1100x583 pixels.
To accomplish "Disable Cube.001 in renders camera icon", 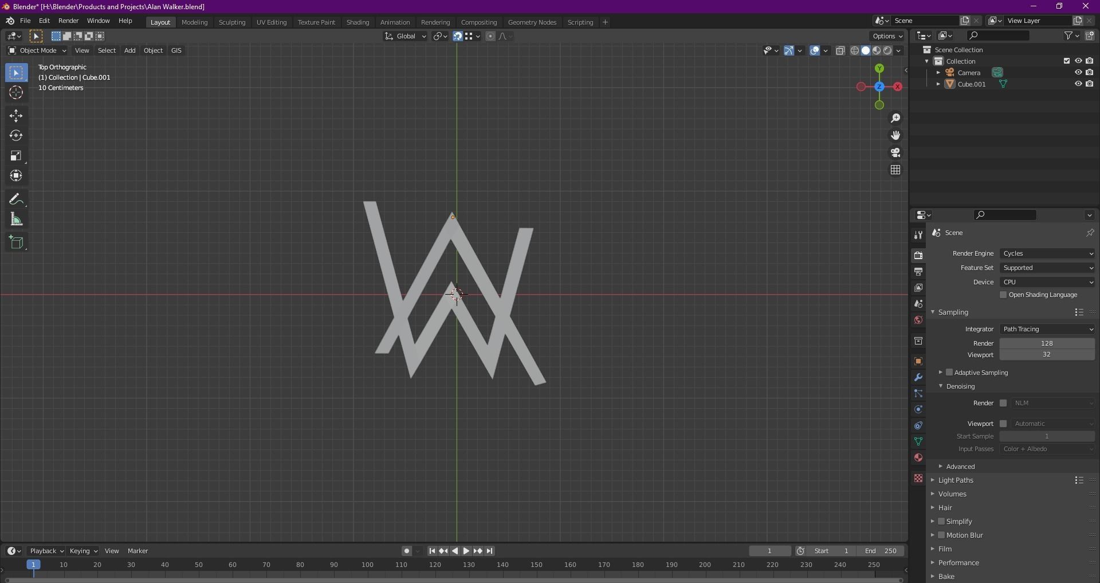I will pos(1089,84).
